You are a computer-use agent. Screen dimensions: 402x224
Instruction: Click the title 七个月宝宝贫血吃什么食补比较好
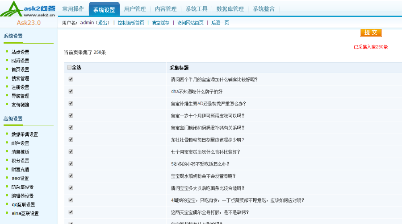point(205,152)
